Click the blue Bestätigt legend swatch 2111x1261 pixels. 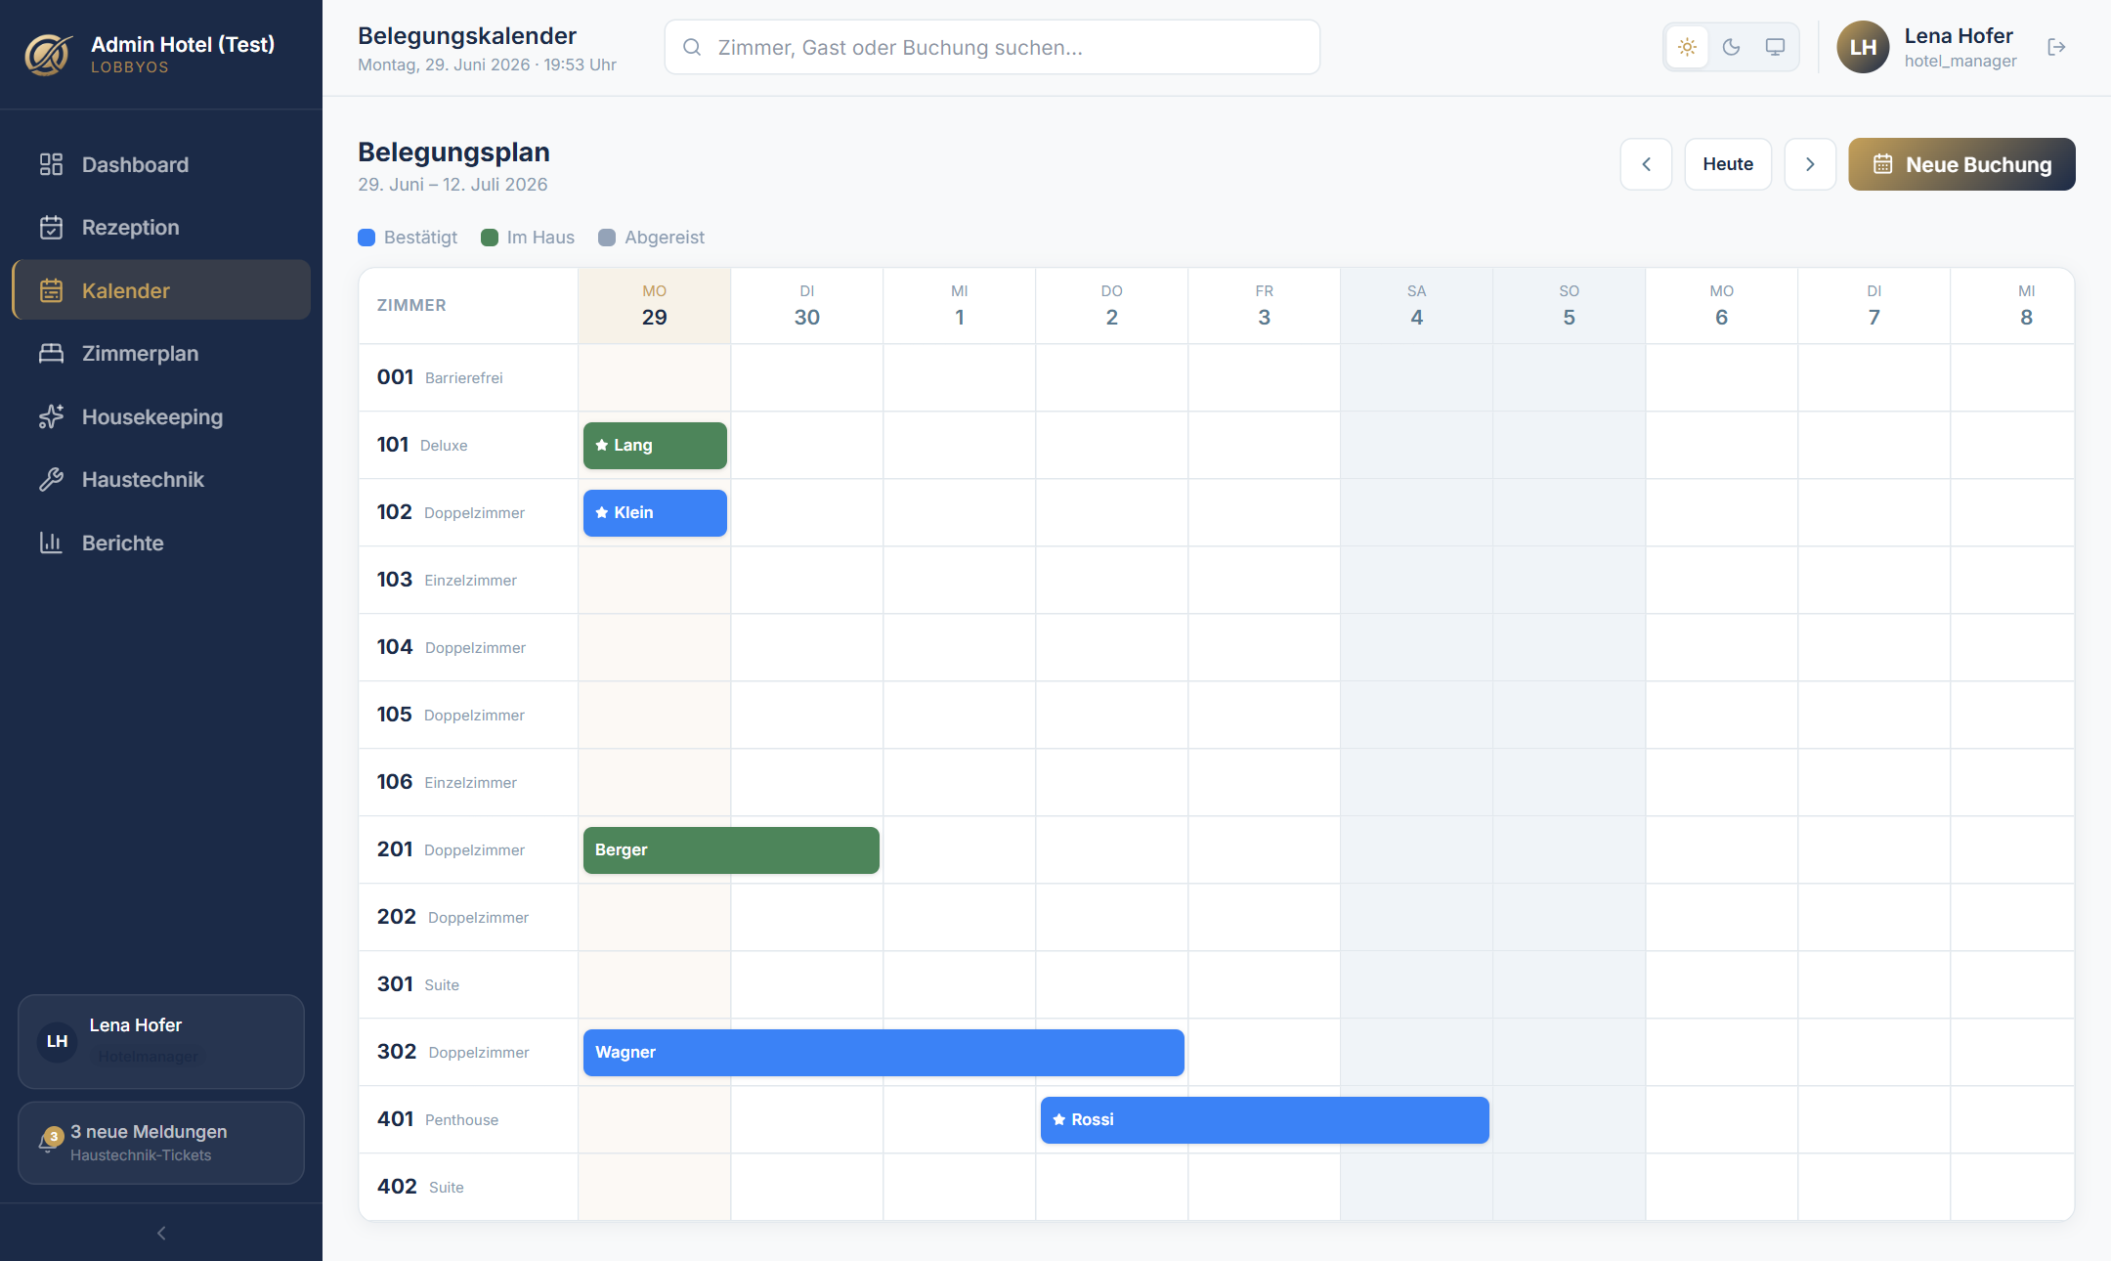coord(366,238)
